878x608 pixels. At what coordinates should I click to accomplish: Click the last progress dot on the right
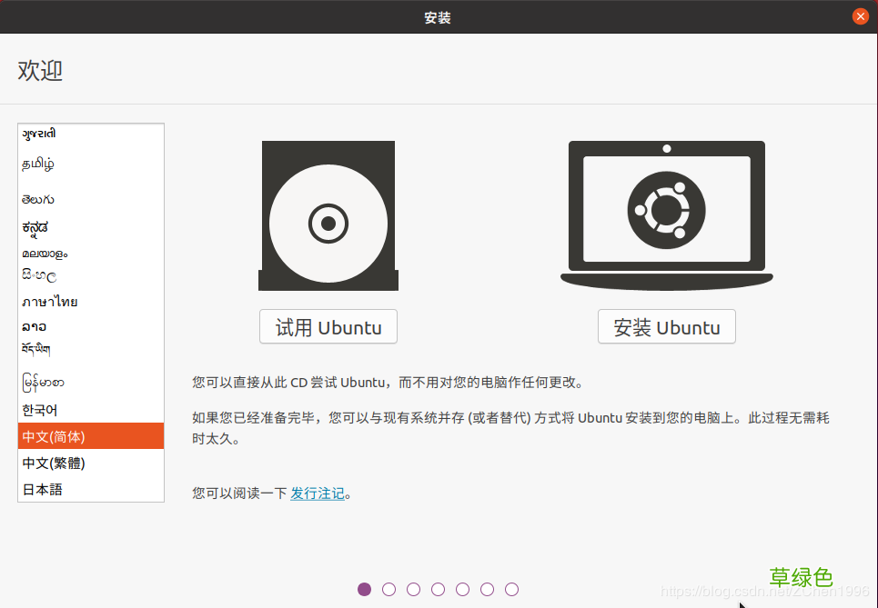(x=511, y=589)
